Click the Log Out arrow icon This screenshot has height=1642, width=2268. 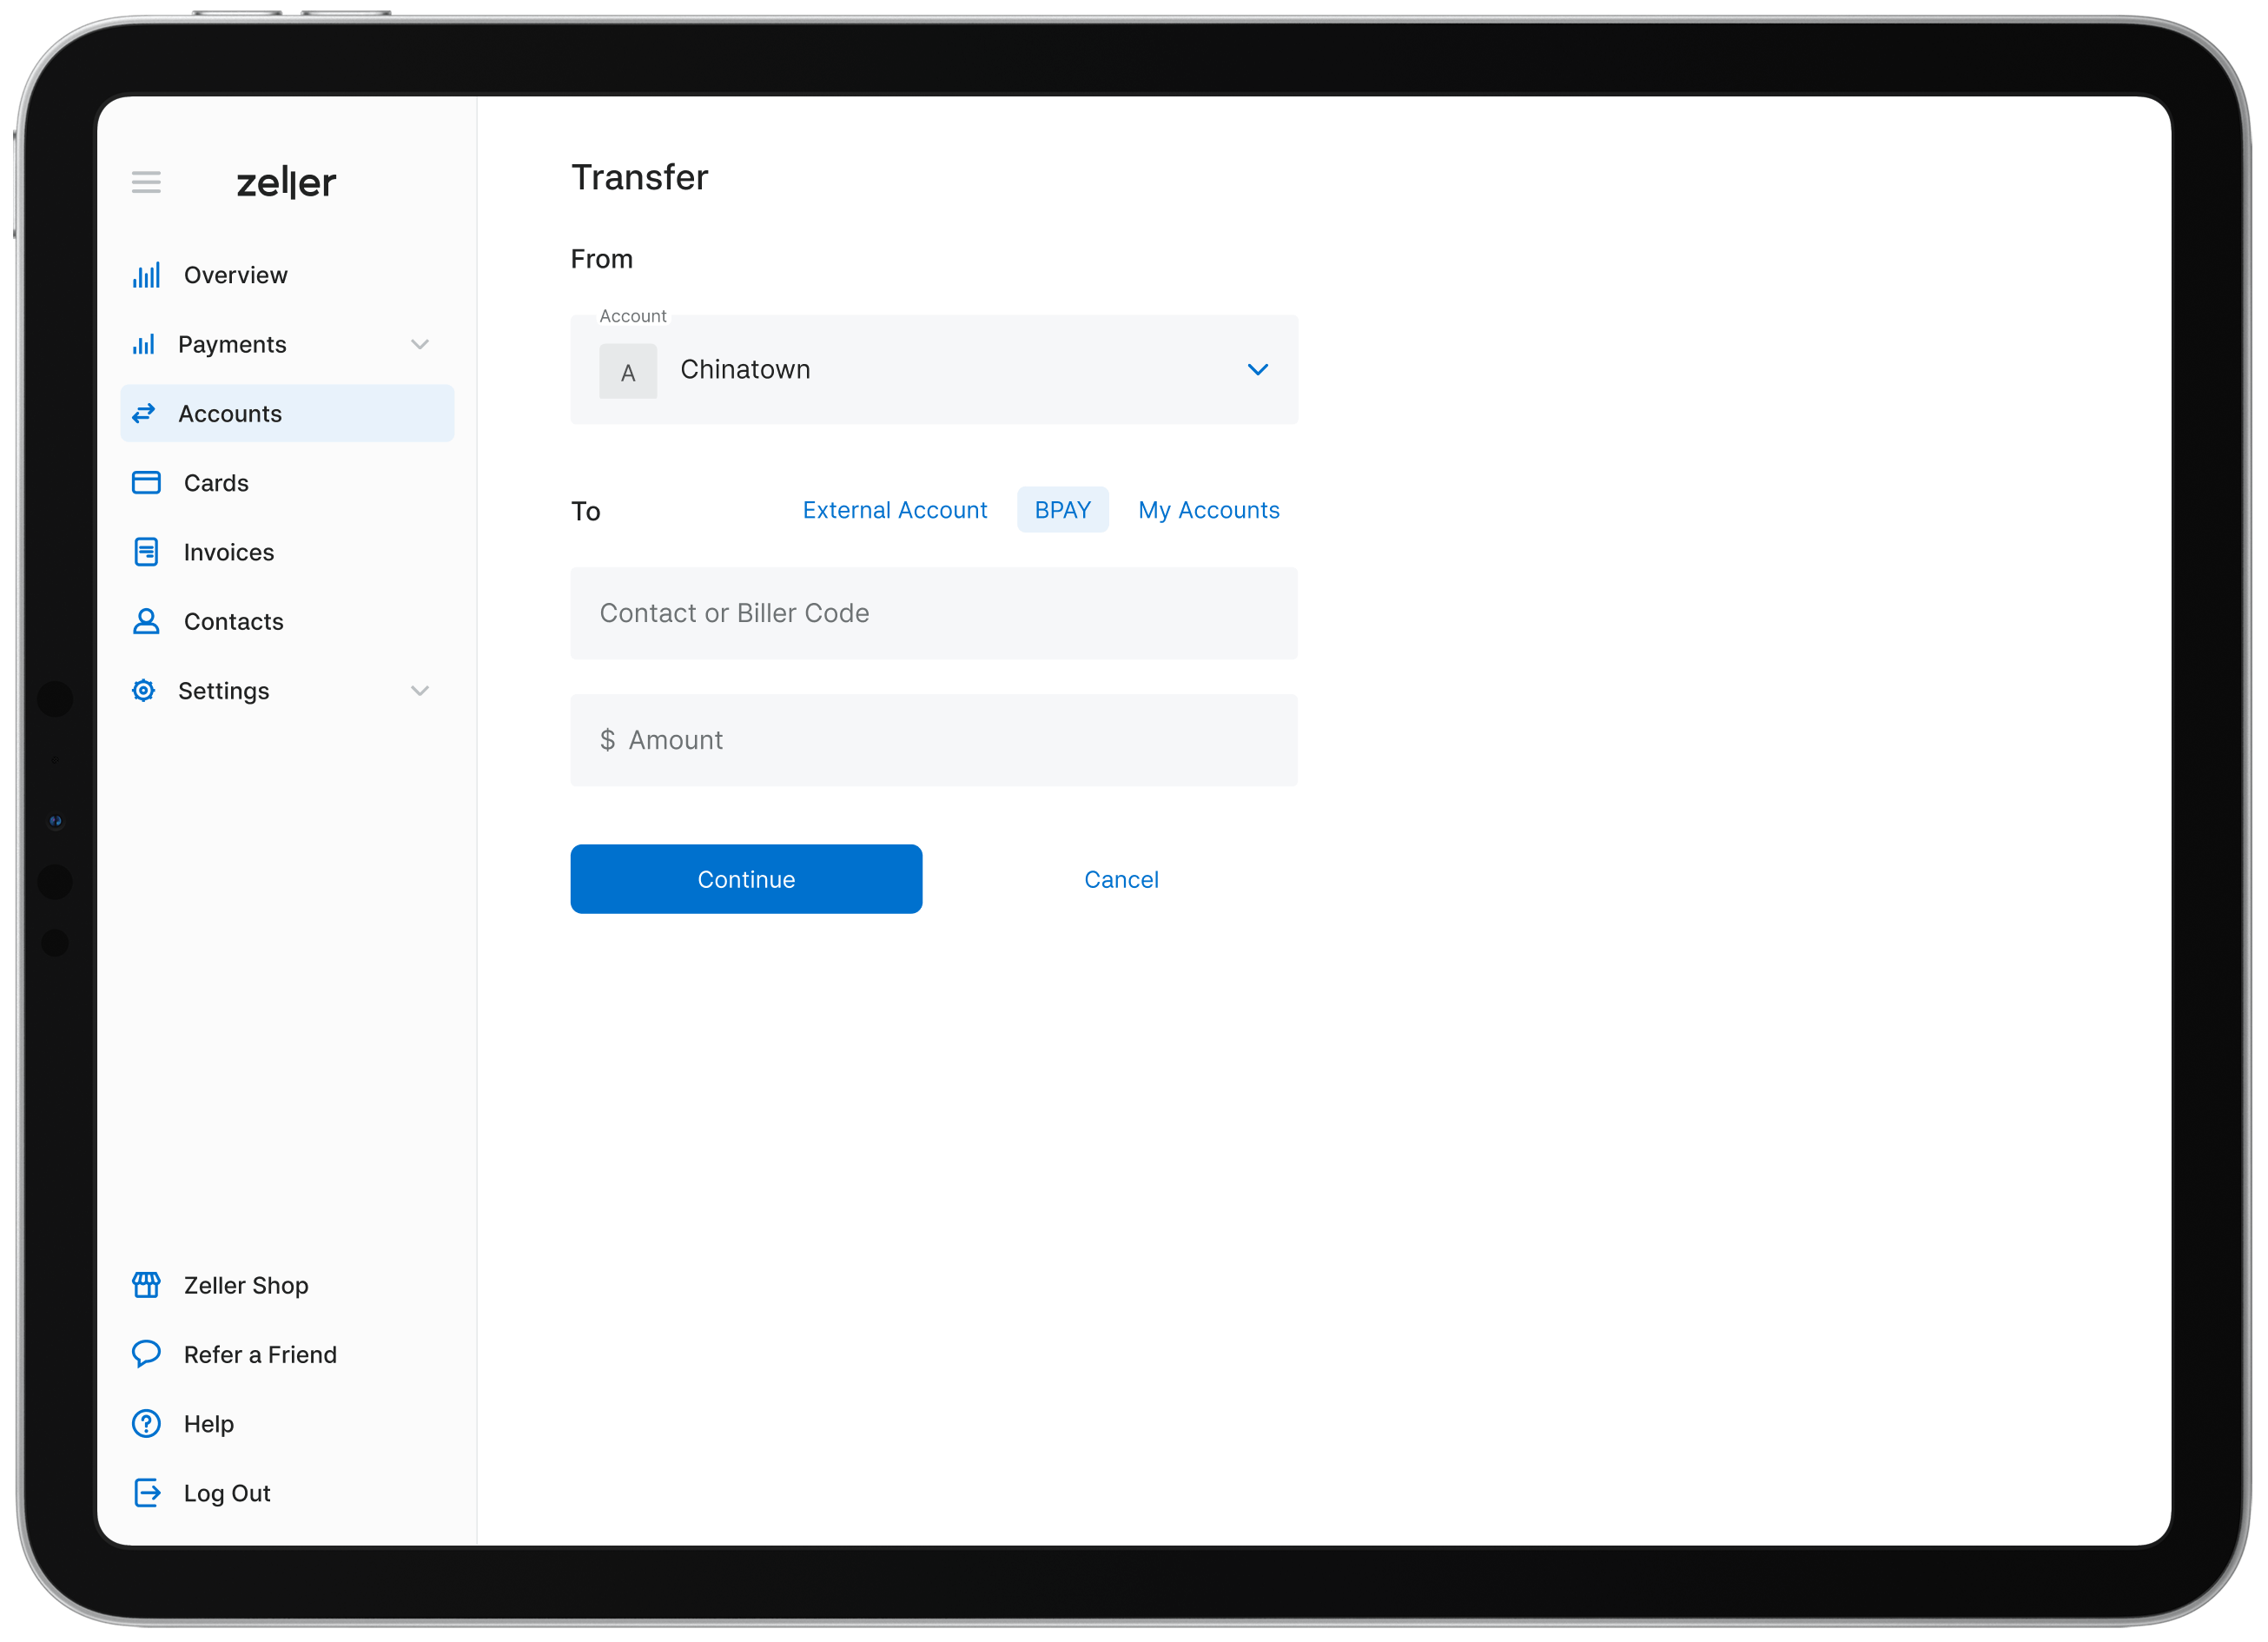coord(147,1492)
